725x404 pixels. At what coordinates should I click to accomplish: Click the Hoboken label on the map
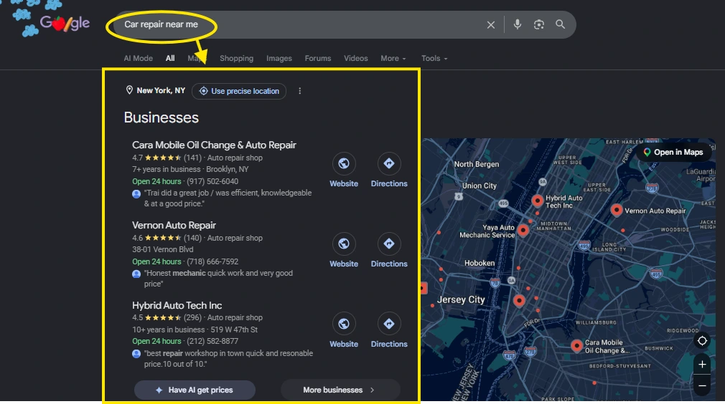pyautogui.click(x=480, y=264)
